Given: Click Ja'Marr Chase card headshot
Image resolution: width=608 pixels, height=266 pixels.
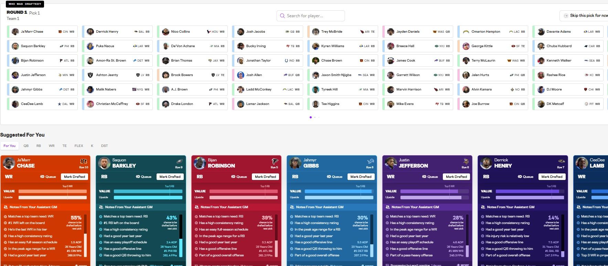Looking at the screenshot, I should [9, 163].
